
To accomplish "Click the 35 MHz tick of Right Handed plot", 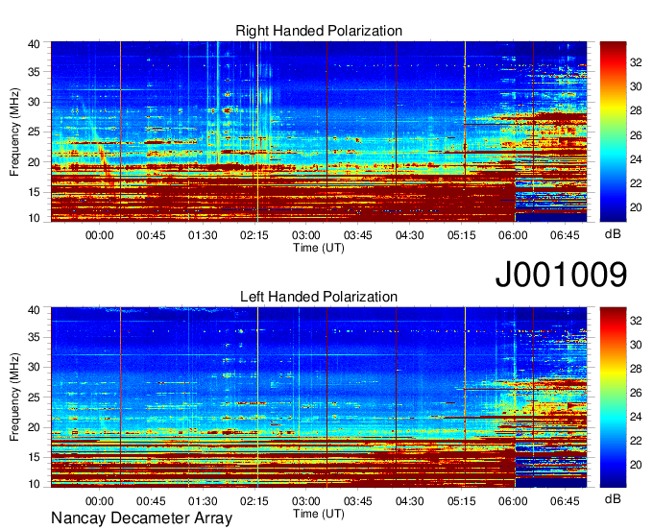I will point(34,72).
